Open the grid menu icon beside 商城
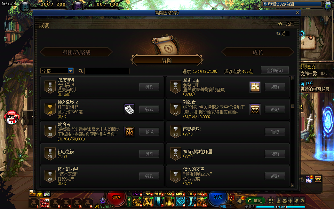The height and width of the screenshot is (209, 334). pyautogui.click(x=271, y=201)
